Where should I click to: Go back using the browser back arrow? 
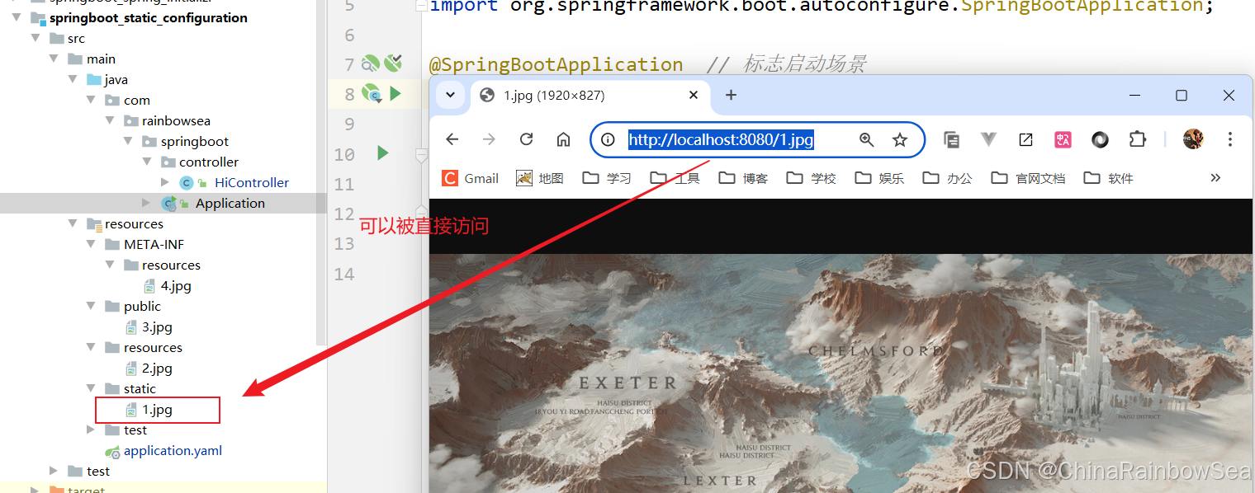(x=452, y=139)
